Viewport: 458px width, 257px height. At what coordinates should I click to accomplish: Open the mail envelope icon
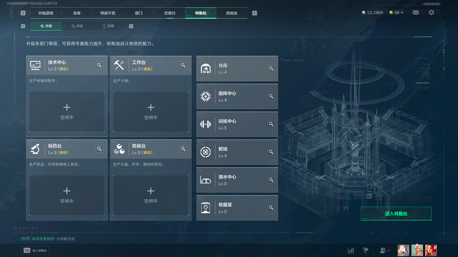point(416,13)
